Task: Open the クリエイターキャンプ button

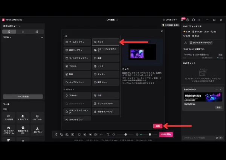Action: point(201,43)
